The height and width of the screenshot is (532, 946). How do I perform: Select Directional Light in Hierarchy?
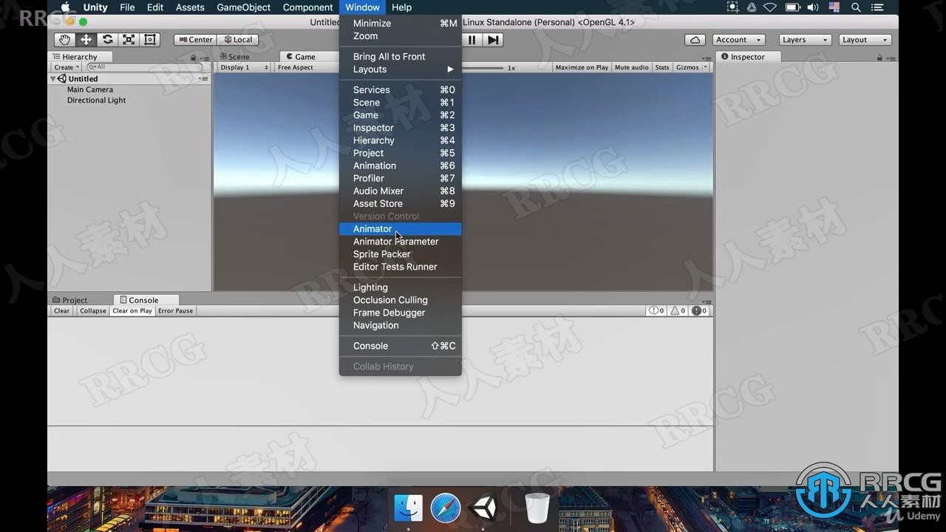point(97,100)
